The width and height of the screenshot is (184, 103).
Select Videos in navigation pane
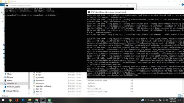coord(9,80)
